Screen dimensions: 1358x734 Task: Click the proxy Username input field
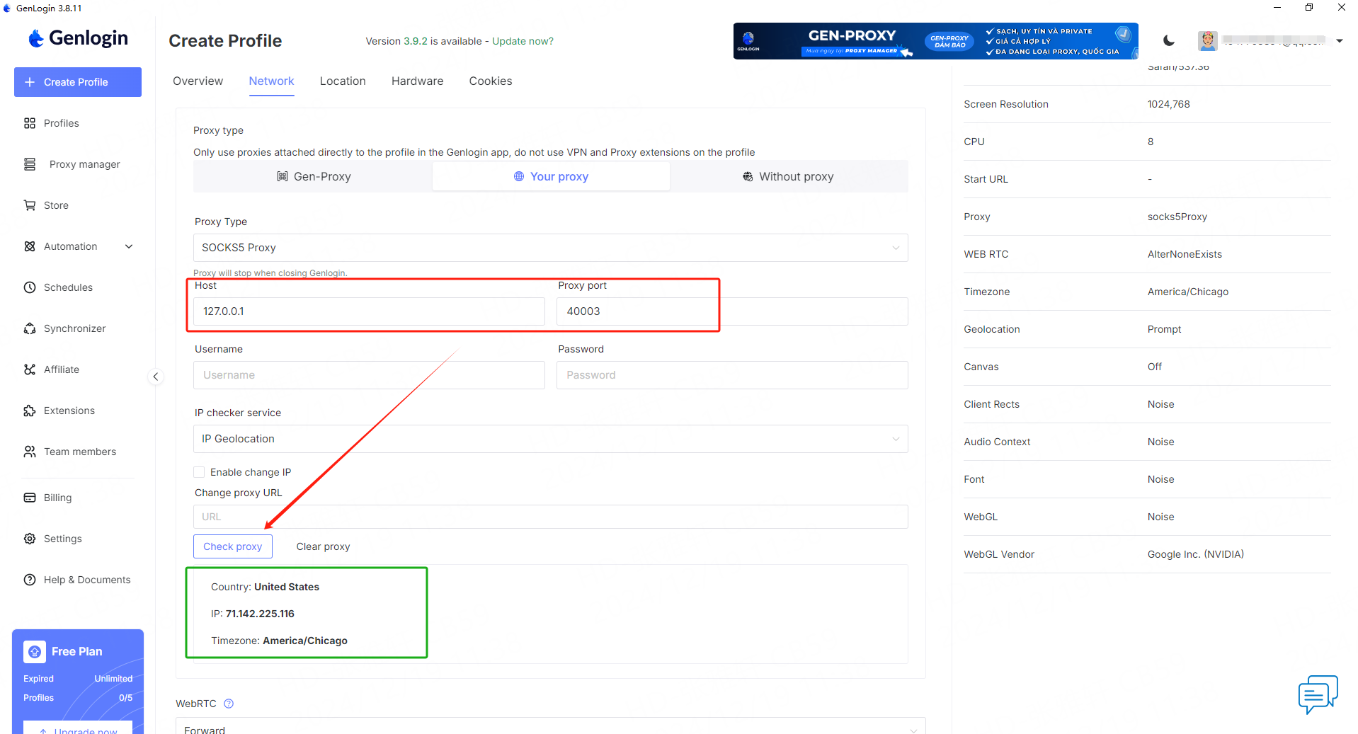(369, 375)
